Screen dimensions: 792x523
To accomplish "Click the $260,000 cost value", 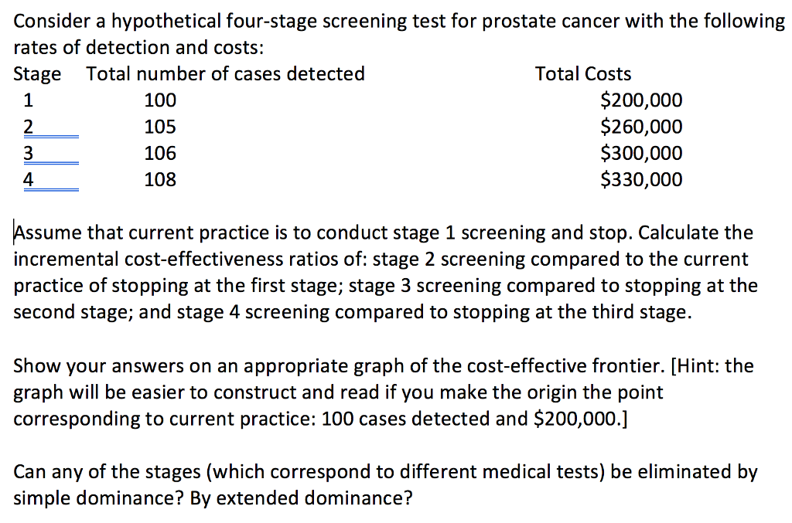I will tap(641, 126).
